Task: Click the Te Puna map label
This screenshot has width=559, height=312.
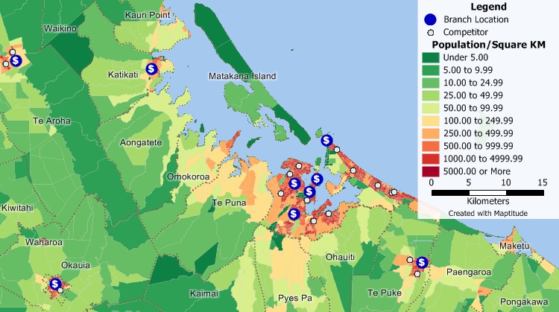Action: [228, 203]
